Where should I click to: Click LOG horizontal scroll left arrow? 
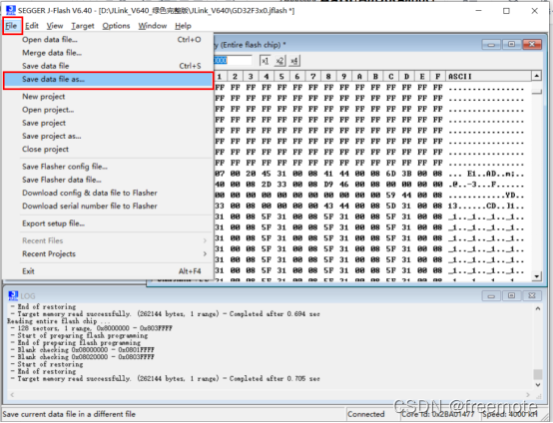(12, 395)
